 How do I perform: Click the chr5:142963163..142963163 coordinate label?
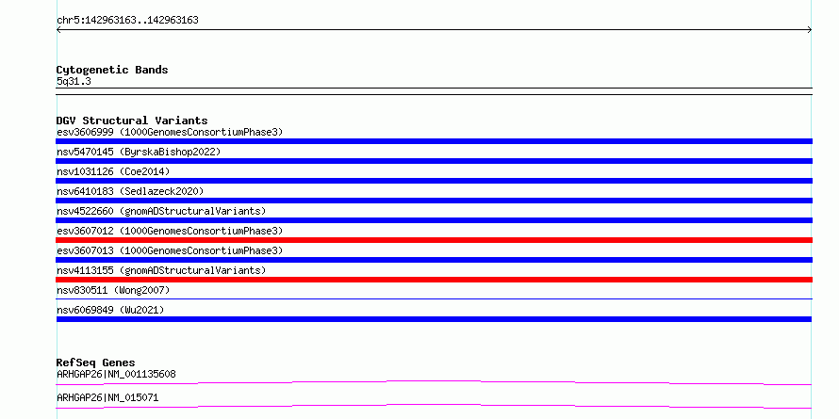(127, 21)
